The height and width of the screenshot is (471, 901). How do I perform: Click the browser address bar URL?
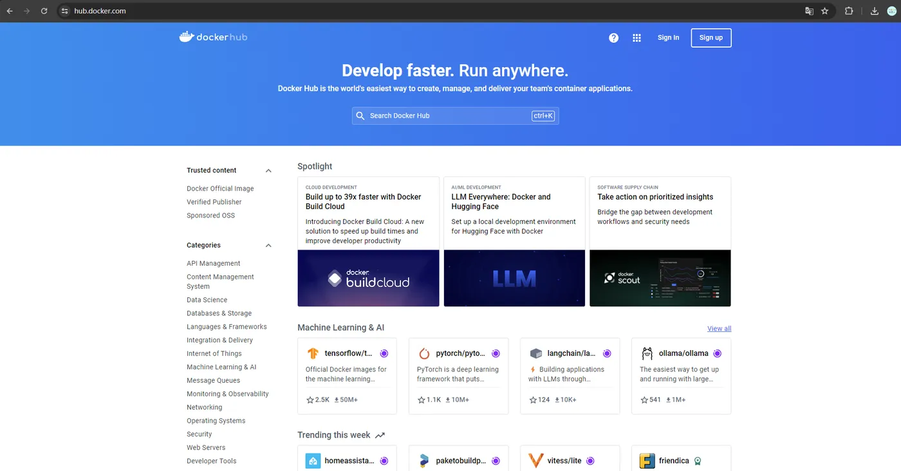pos(100,11)
